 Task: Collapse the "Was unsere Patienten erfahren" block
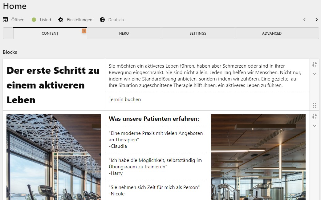(x=315, y=126)
